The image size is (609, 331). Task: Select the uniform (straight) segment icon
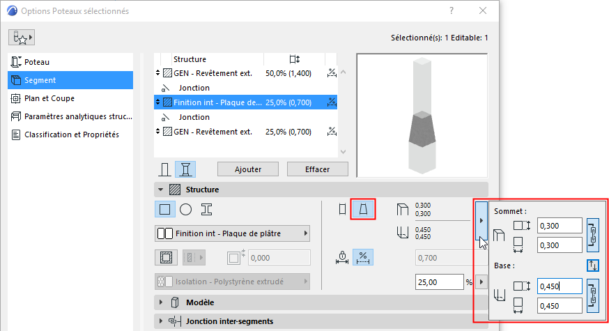[x=341, y=209]
